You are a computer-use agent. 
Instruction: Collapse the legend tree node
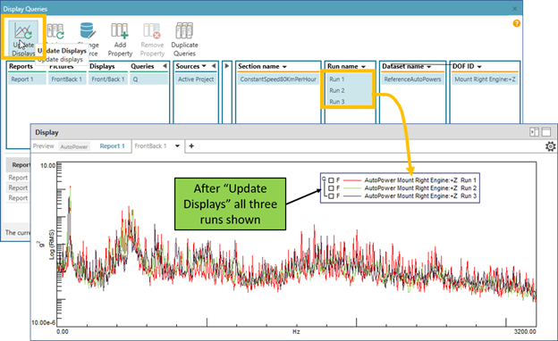(324, 179)
